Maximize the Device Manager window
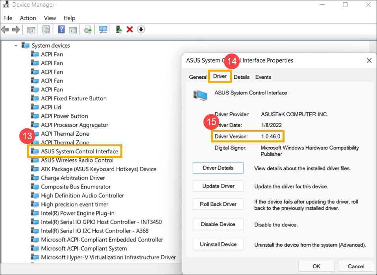The width and height of the screenshot is (377, 275). point(345,5)
